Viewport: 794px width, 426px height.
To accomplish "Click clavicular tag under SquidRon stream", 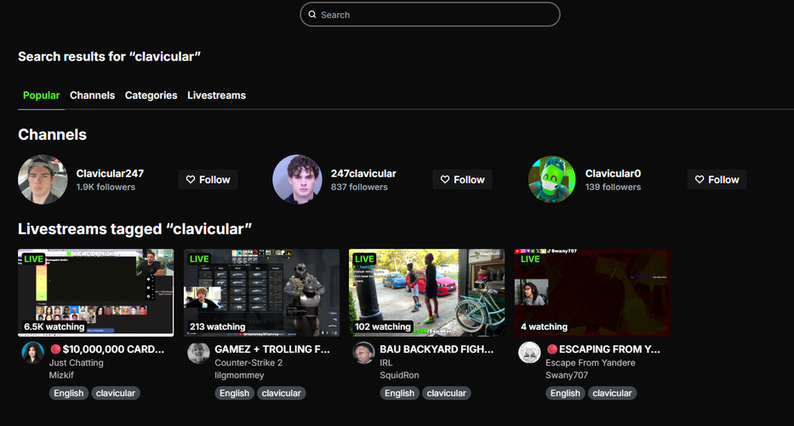I will click(446, 393).
